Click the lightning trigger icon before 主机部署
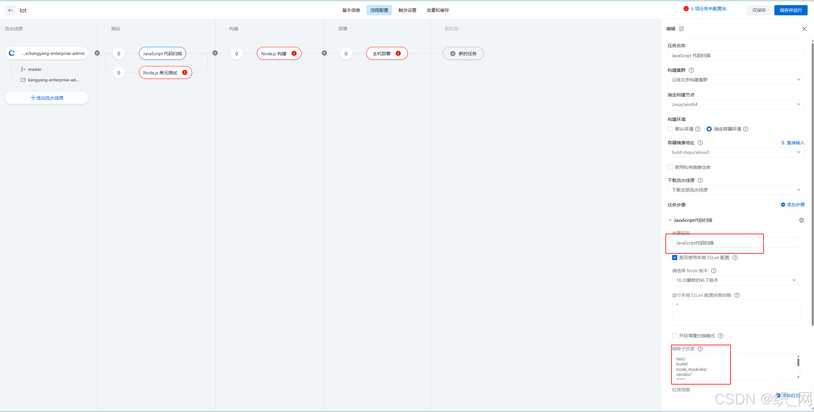The width and height of the screenshot is (814, 412). click(346, 54)
